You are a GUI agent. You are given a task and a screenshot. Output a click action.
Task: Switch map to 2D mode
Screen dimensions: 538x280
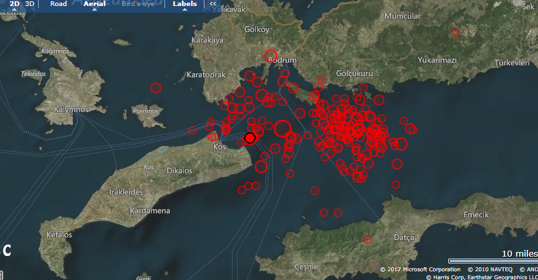(x=15, y=4)
